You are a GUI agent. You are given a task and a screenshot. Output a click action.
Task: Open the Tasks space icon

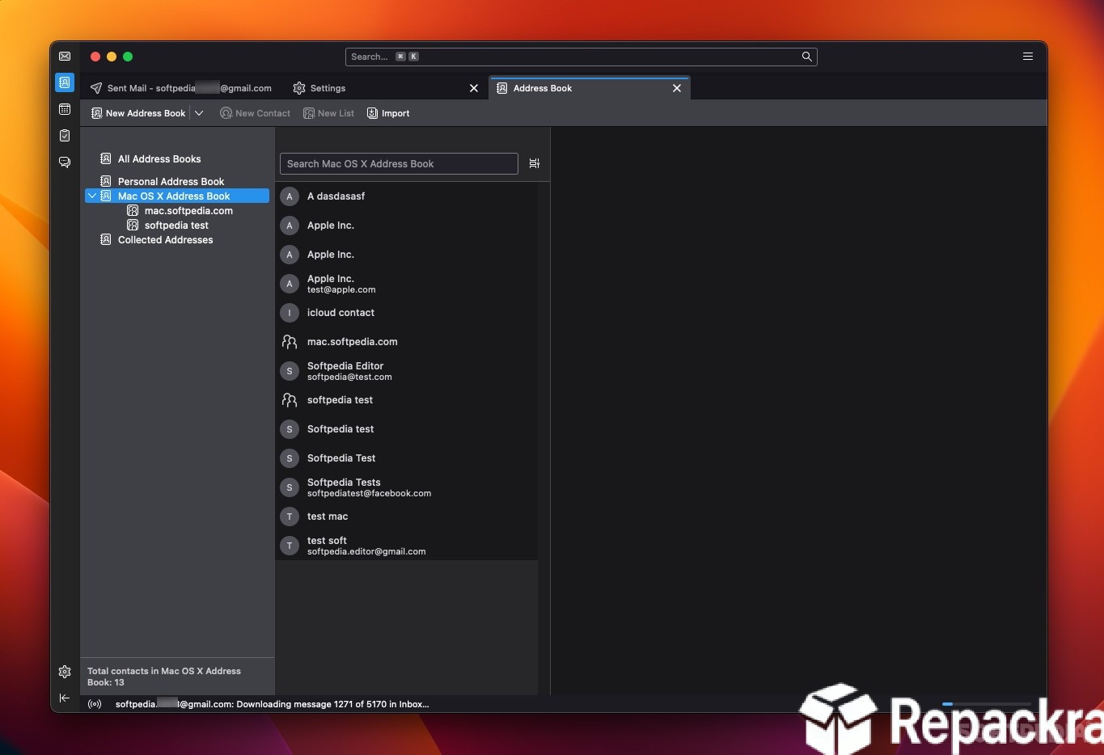65,136
